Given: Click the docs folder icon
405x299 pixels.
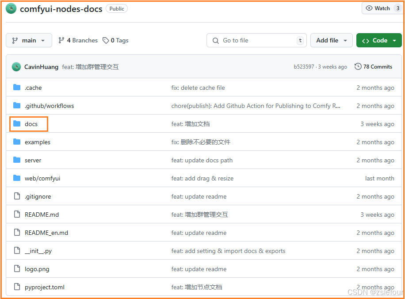Looking at the screenshot, I should (17, 123).
